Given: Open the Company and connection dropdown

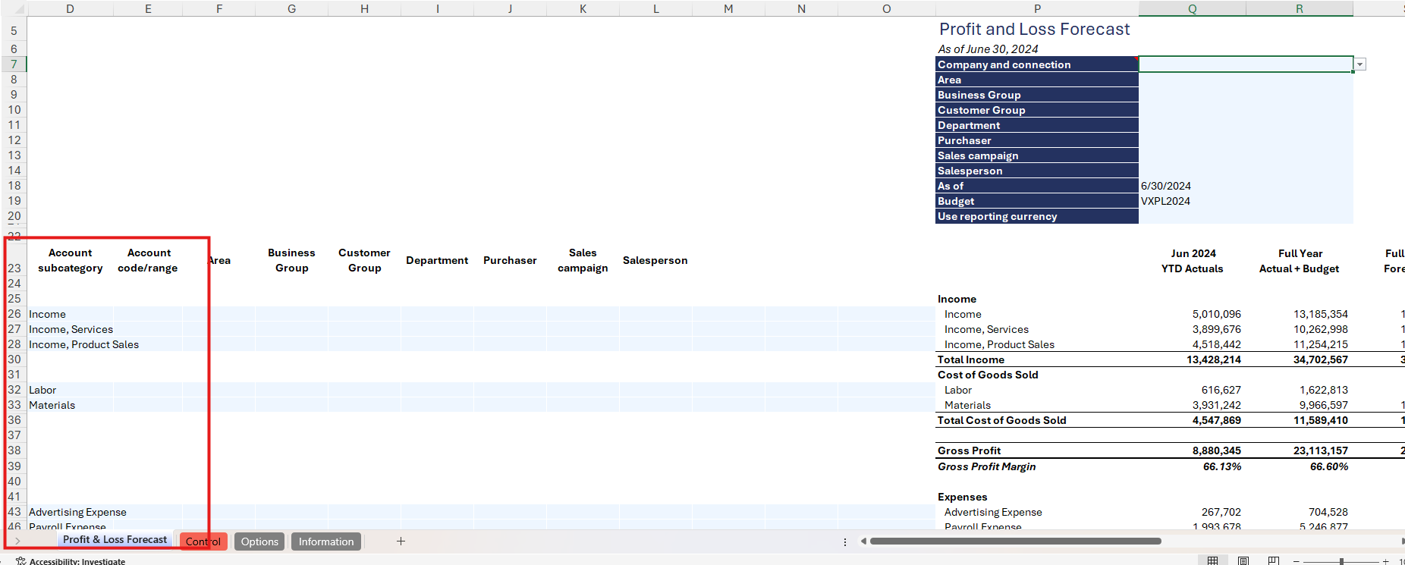Looking at the screenshot, I should point(1359,64).
